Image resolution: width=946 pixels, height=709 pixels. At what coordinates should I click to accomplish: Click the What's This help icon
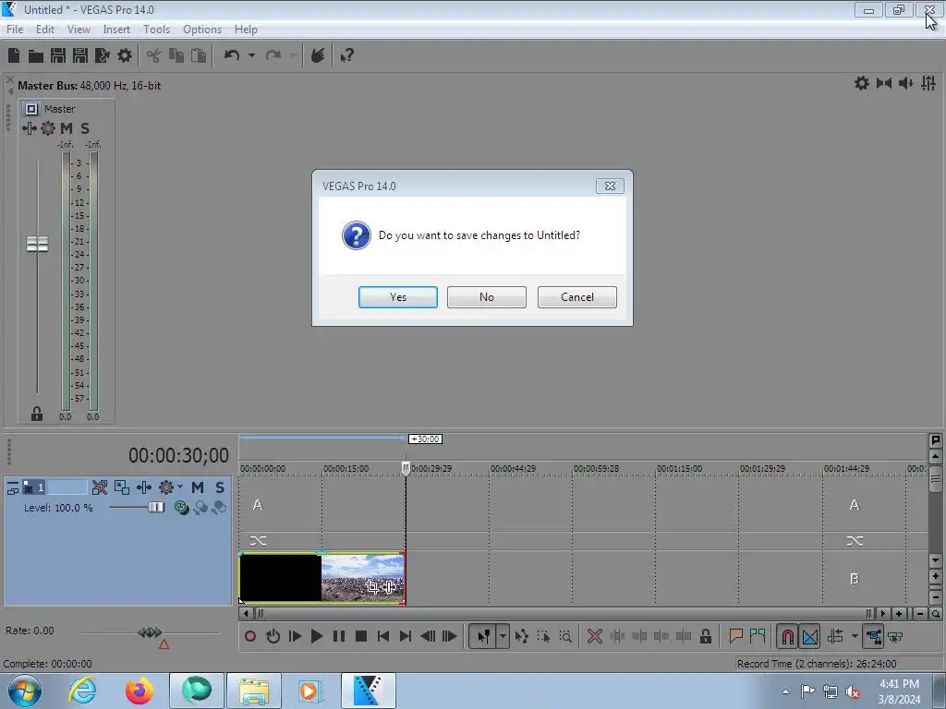pyautogui.click(x=347, y=56)
